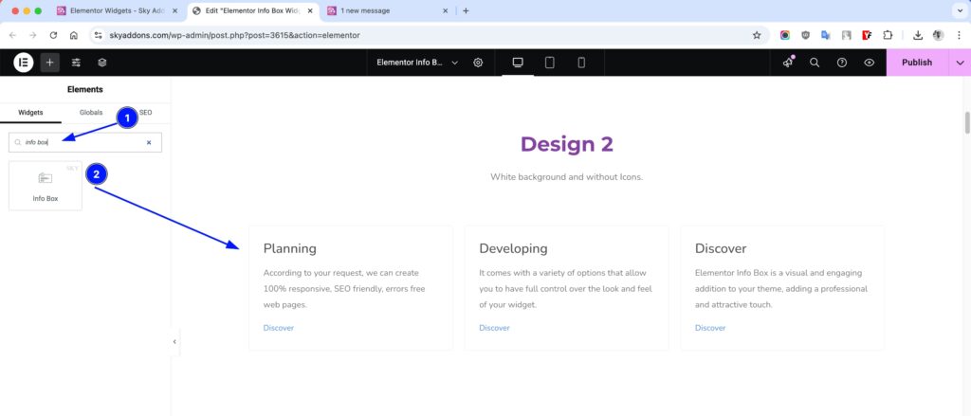Image resolution: width=971 pixels, height=416 pixels.
Task: Close the 1 new message tab
Action: (x=445, y=10)
